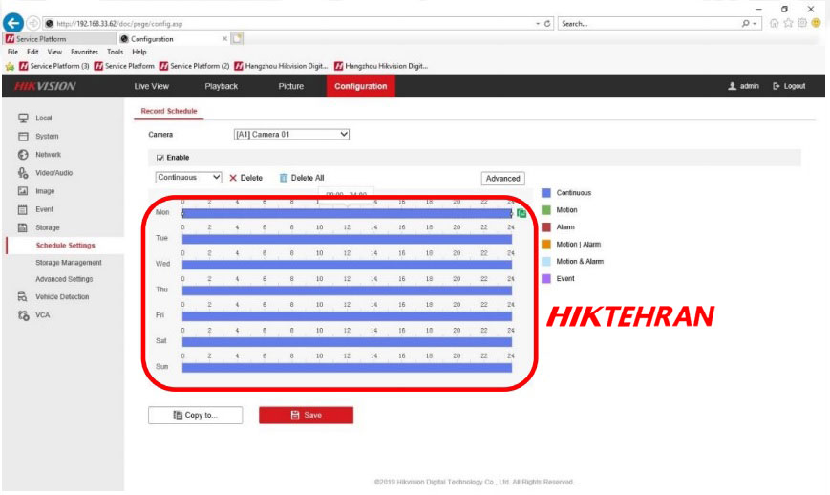The width and height of the screenshot is (830, 495).
Task: Open Local settings monitor icon
Action: 23,118
